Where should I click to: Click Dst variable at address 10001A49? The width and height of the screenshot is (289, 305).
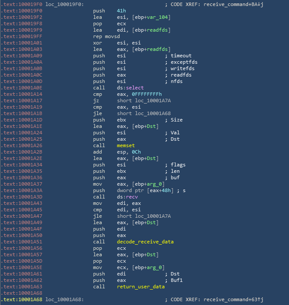pyautogui.click(x=151, y=222)
